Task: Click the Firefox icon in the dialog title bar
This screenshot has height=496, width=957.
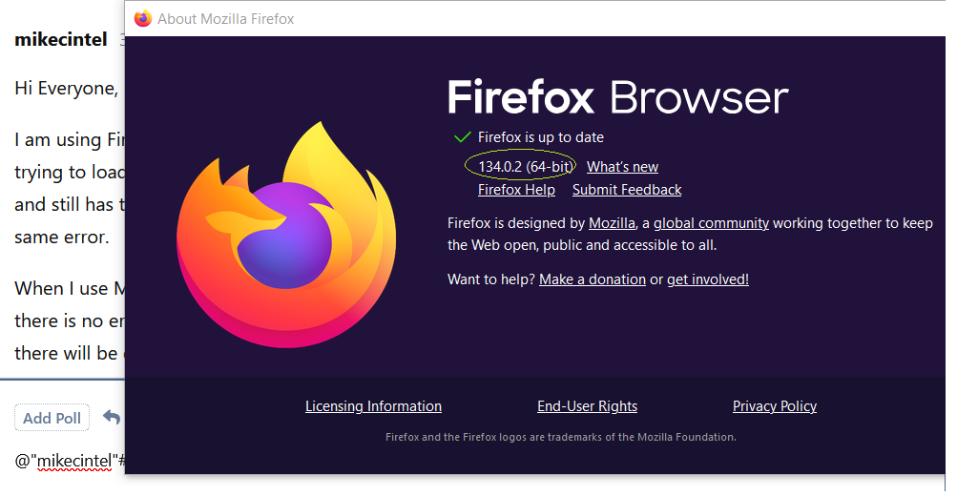Action: click(x=143, y=18)
